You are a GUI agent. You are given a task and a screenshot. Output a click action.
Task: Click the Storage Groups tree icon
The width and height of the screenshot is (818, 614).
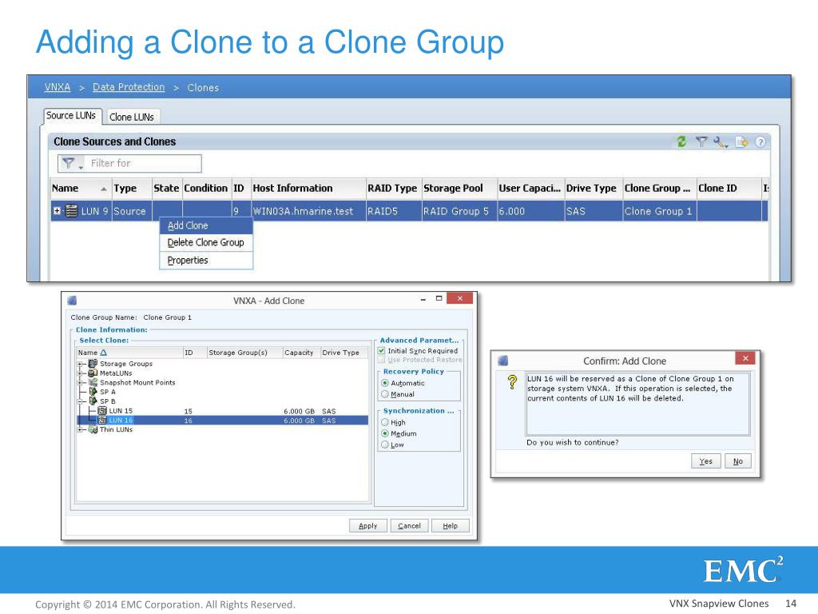coord(93,364)
